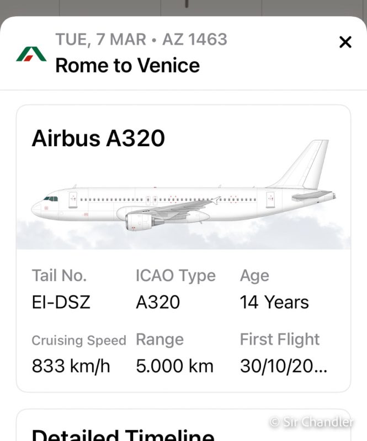Tap the TUE, 7 MAR AZ 1463 header
The width and height of the screenshot is (367, 441).
pyautogui.click(x=141, y=39)
